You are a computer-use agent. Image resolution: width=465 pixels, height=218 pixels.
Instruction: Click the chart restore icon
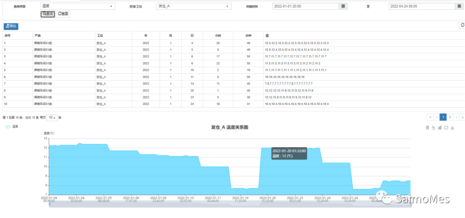tap(446, 128)
